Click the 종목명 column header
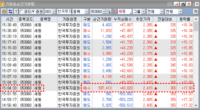Screen dimensions: 200x110 (x=45, y=19)
